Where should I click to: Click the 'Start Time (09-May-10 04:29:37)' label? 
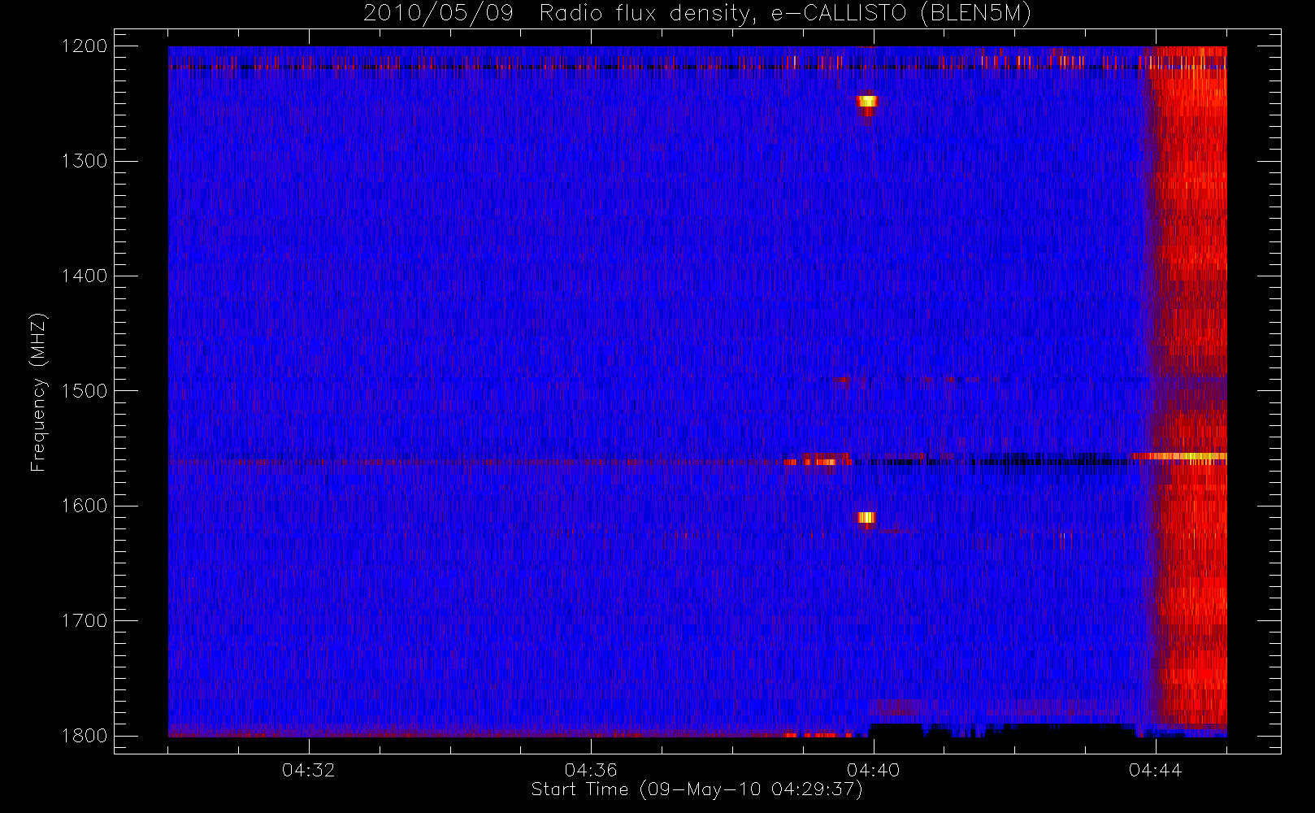[697, 789]
